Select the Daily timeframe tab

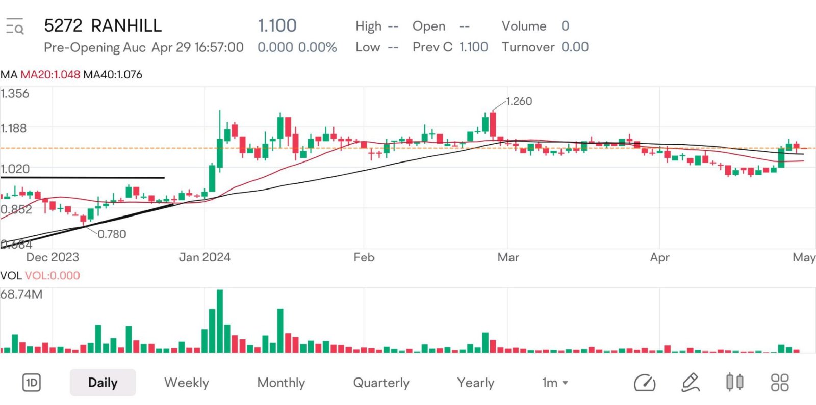[103, 383]
